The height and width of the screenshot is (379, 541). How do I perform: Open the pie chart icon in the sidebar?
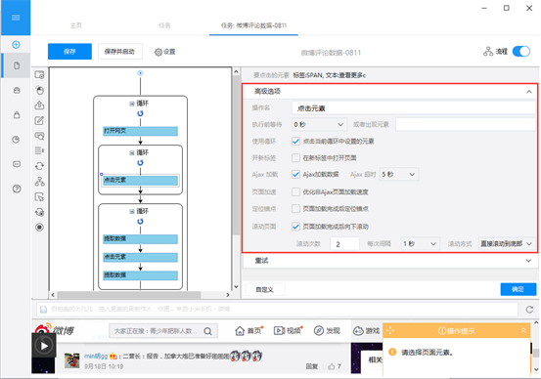[x=16, y=140]
